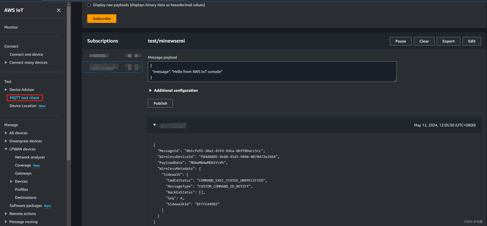Collapse the received message triangle
This screenshot has height=226, width=487.
point(155,125)
